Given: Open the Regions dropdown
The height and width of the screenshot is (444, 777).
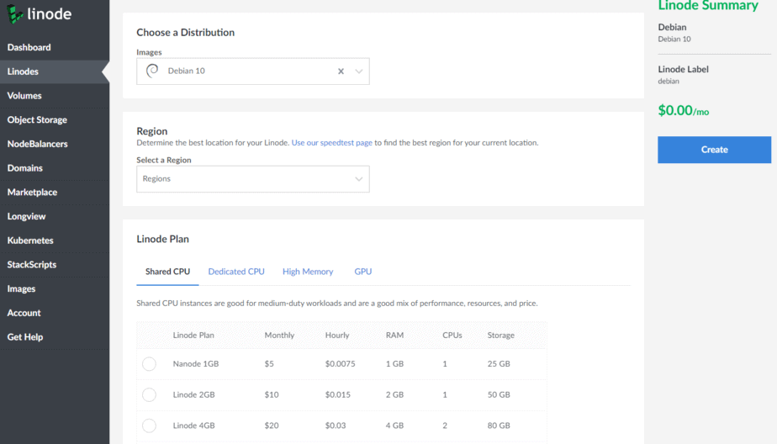Looking at the screenshot, I should pyautogui.click(x=252, y=179).
